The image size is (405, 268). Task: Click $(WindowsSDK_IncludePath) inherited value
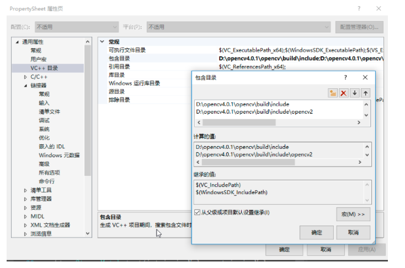(x=231, y=192)
